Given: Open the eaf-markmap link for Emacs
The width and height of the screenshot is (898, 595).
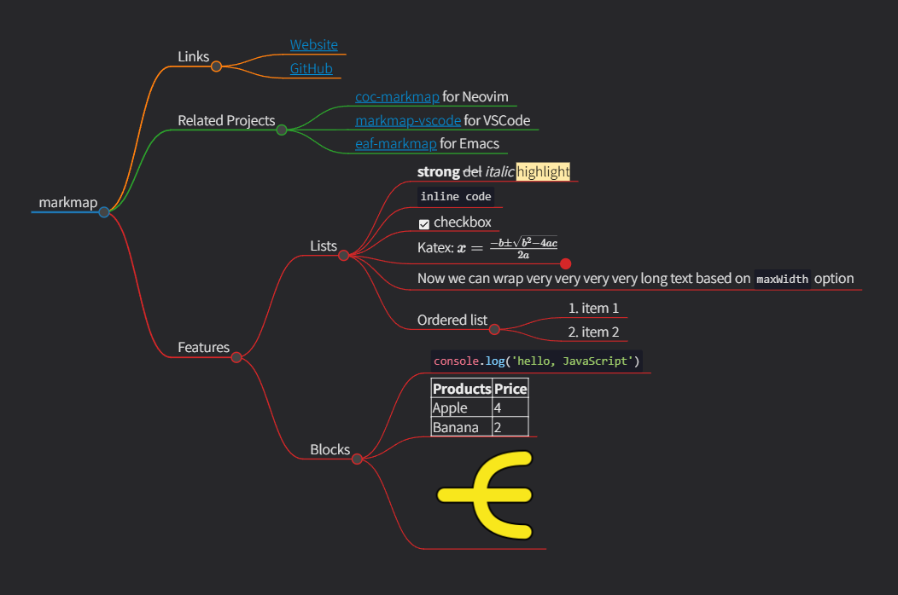Looking at the screenshot, I should [x=395, y=143].
